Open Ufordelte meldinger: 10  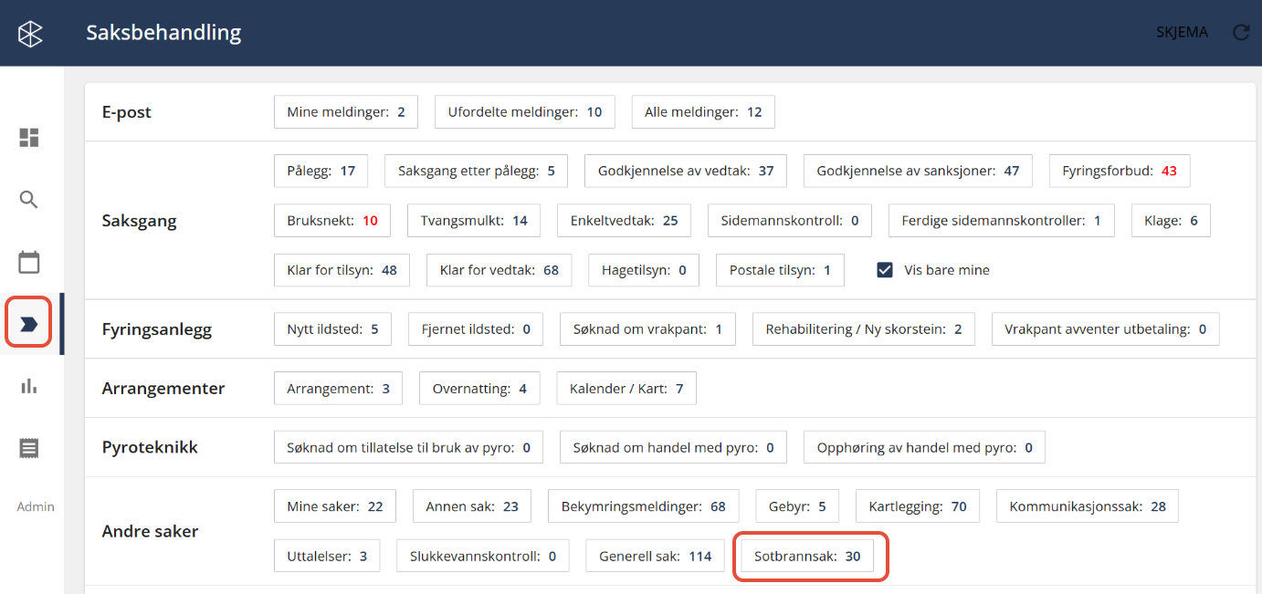click(x=525, y=112)
